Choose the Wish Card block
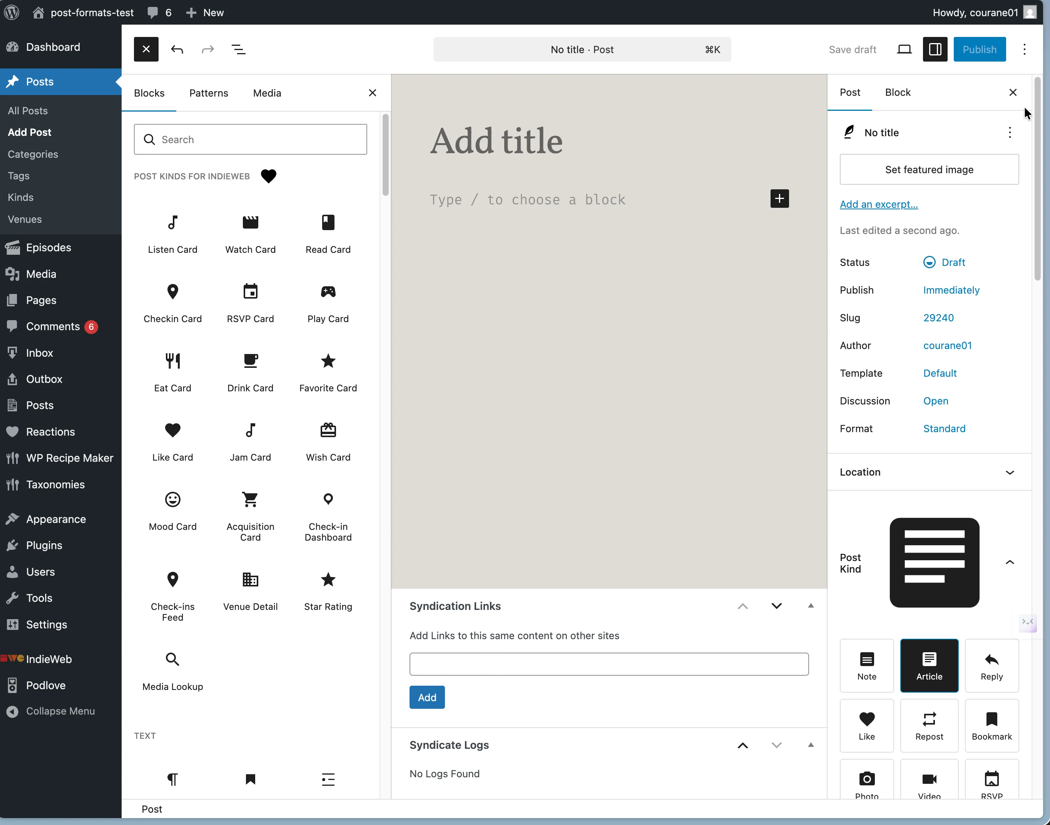This screenshot has height=825, width=1050. point(328,441)
